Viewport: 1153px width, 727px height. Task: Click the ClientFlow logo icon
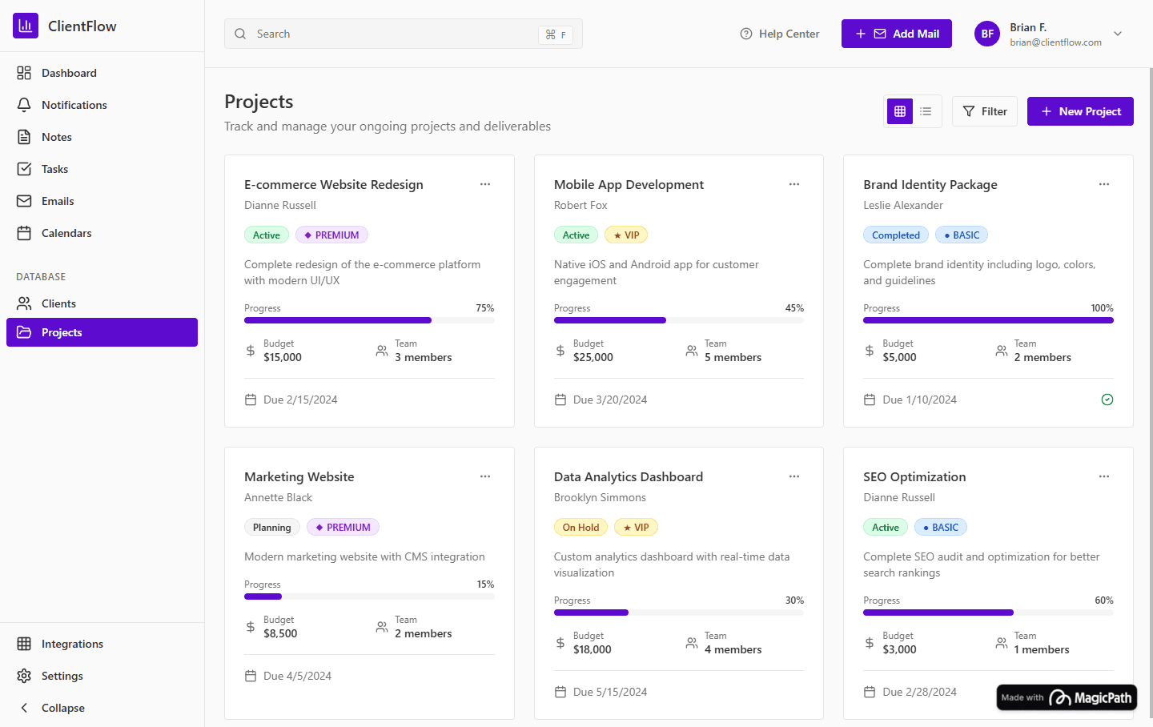tap(26, 26)
